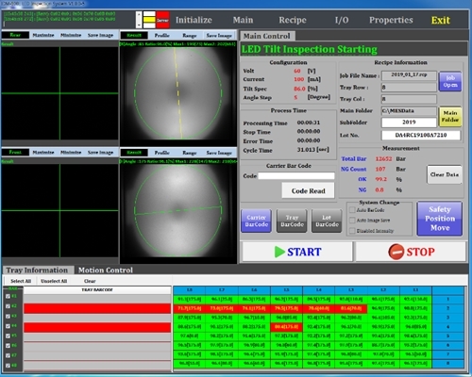The width and height of the screenshot is (472, 377).
Task: Click the Job Open button
Action: coord(450,81)
